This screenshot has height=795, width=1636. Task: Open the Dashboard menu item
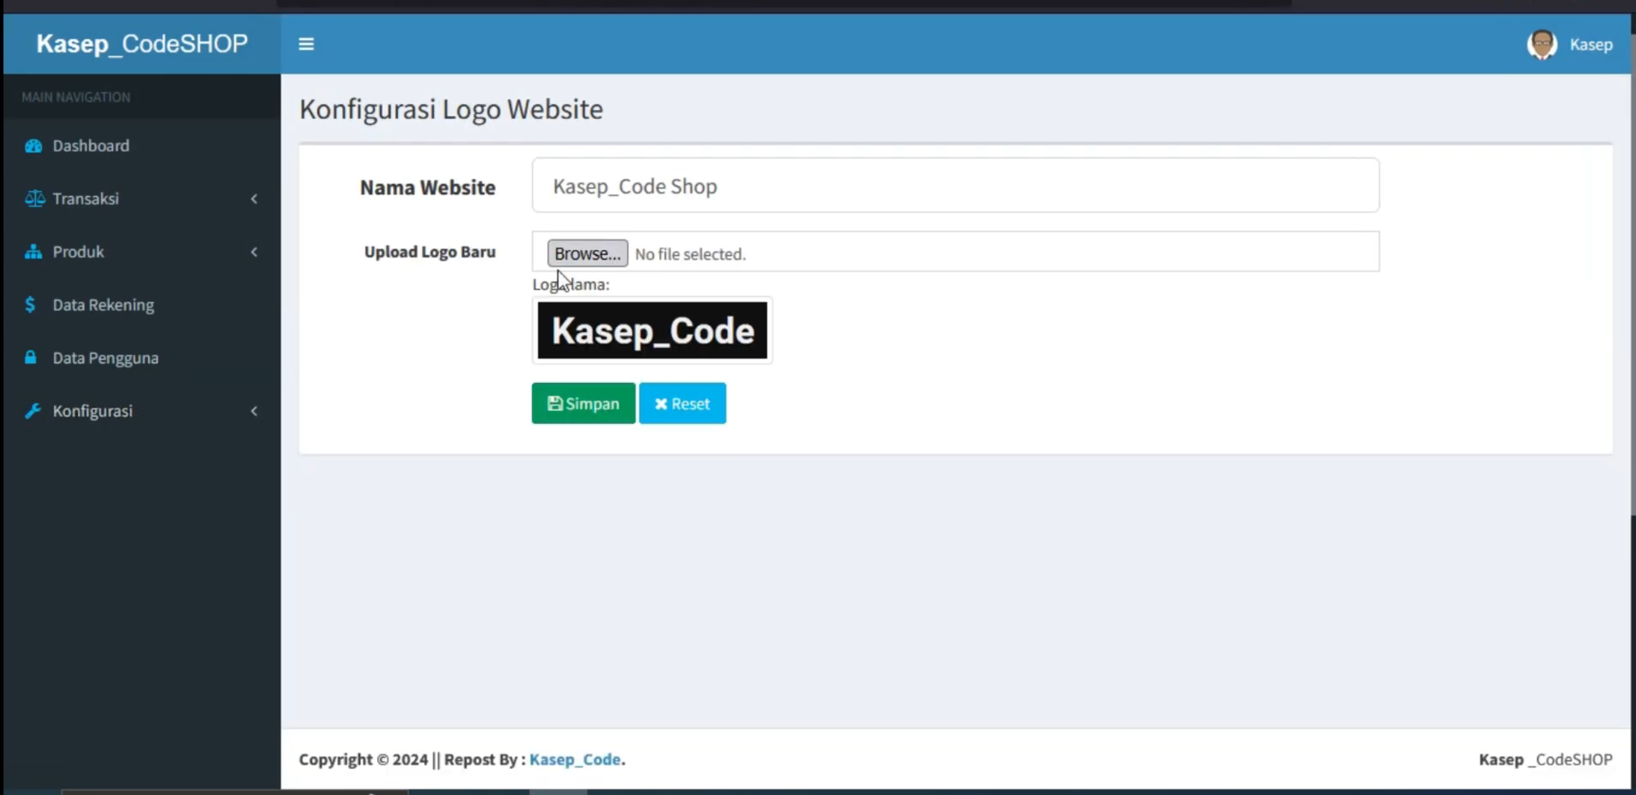tap(141, 146)
